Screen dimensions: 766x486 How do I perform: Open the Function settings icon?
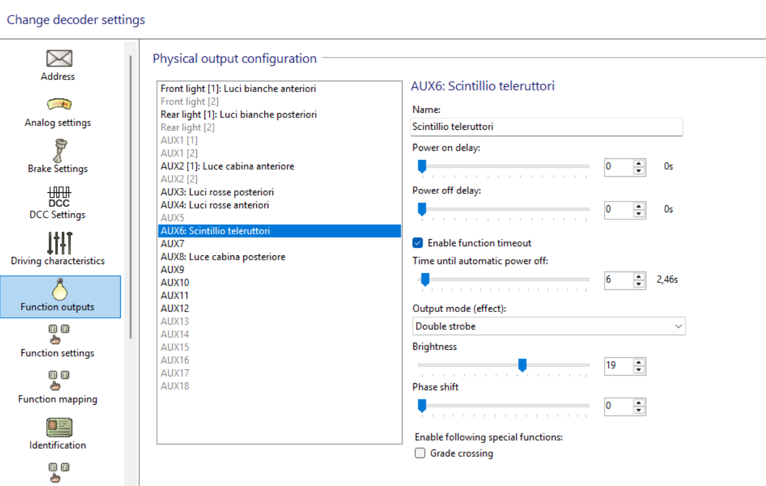[x=58, y=334]
